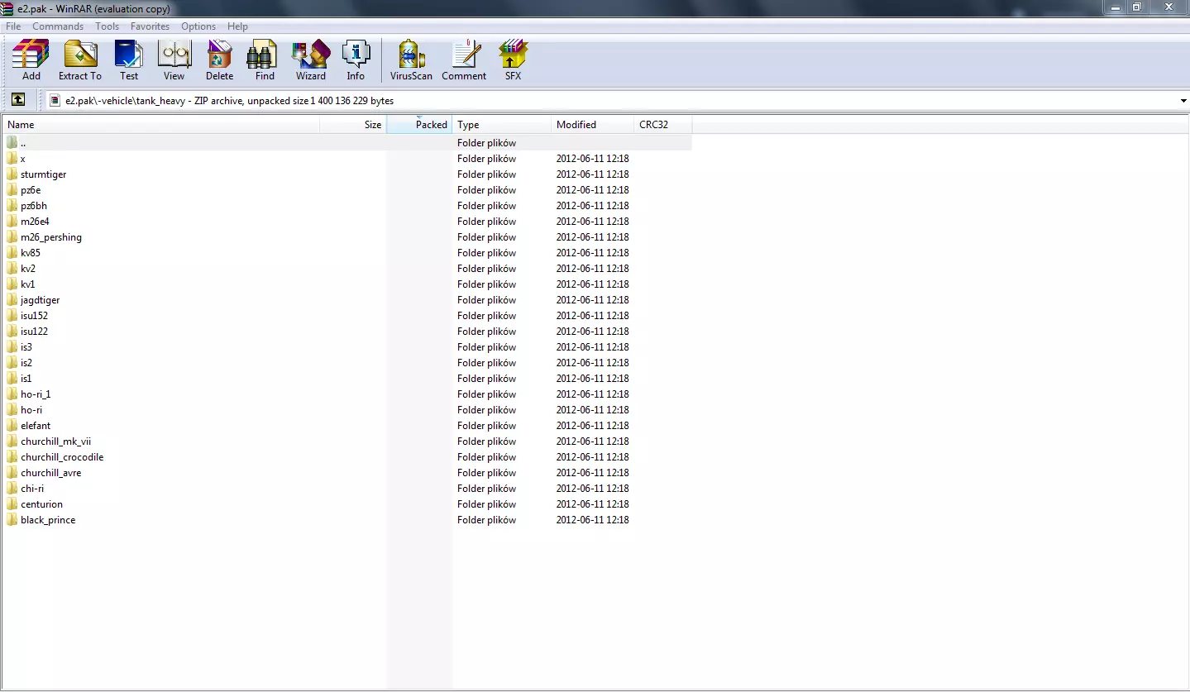Image resolution: width=1190 pixels, height=692 pixels.
Task: Select the kv1 folder name
Action: point(28,284)
